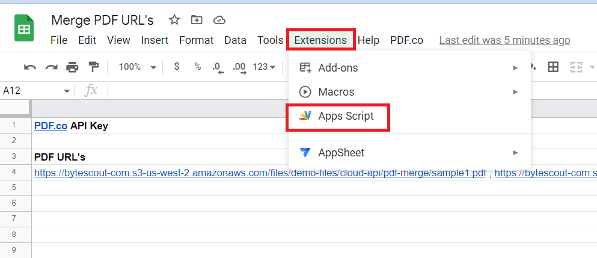Open the PDF.co custom menu
Screen dimensions: 597x258
[406, 40]
